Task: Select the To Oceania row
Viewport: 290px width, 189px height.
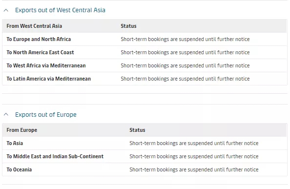Action: (145, 169)
